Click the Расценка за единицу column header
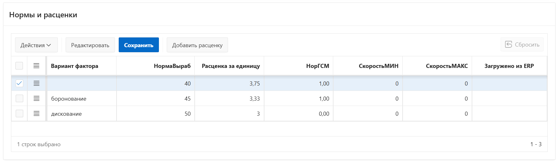 (231, 66)
